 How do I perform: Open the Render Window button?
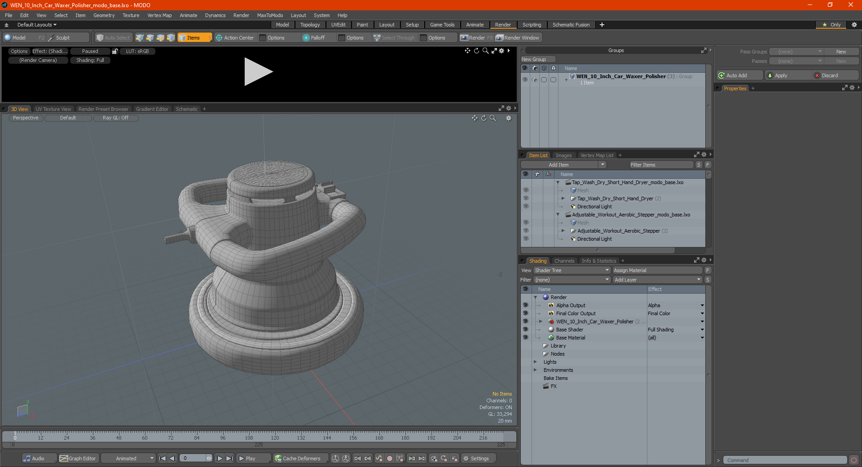(x=518, y=38)
